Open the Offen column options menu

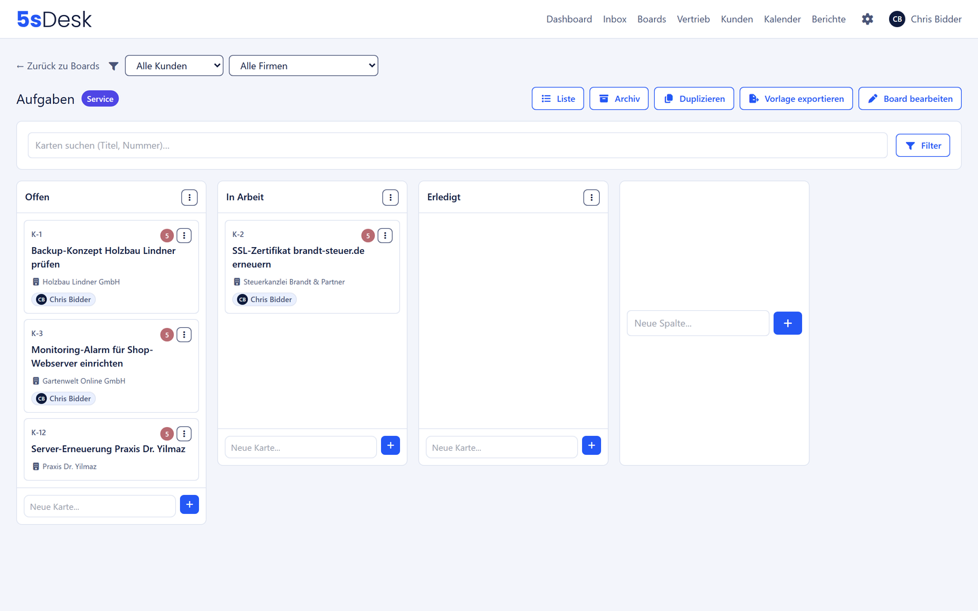tap(189, 198)
